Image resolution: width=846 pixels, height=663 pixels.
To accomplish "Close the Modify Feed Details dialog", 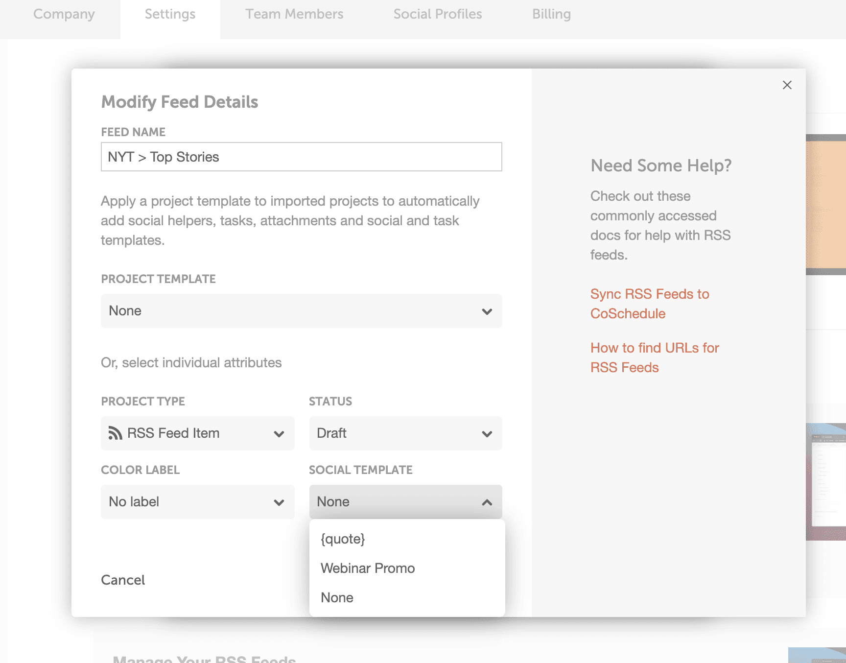I will coord(787,85).
